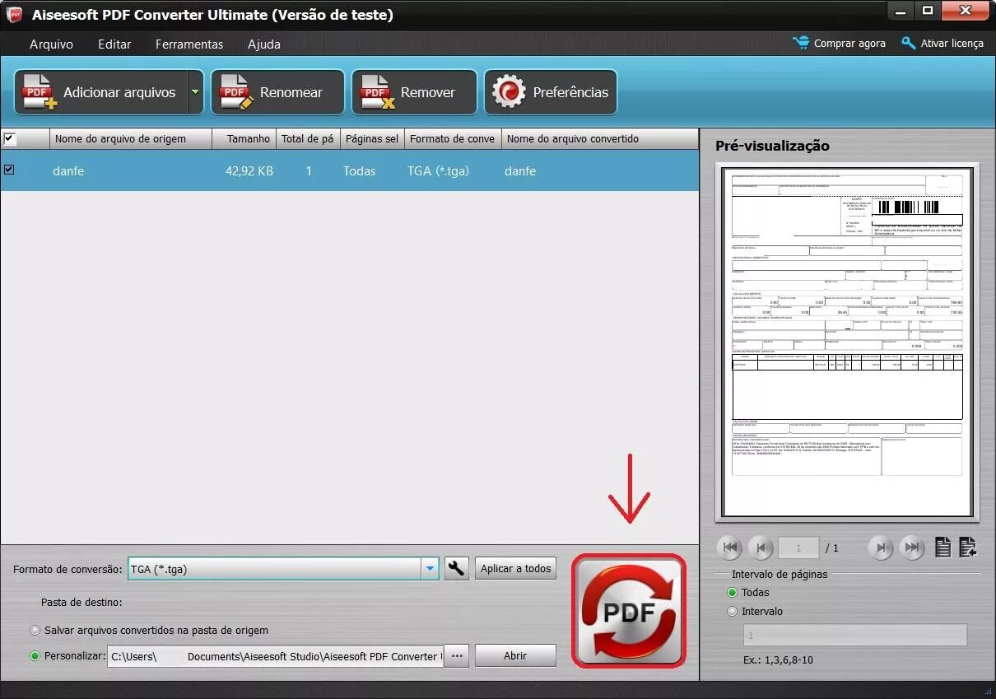The width and height of the screenshot is (996, 699).
Task: Select the Intervalo page range radio
Action: (733, 612)
